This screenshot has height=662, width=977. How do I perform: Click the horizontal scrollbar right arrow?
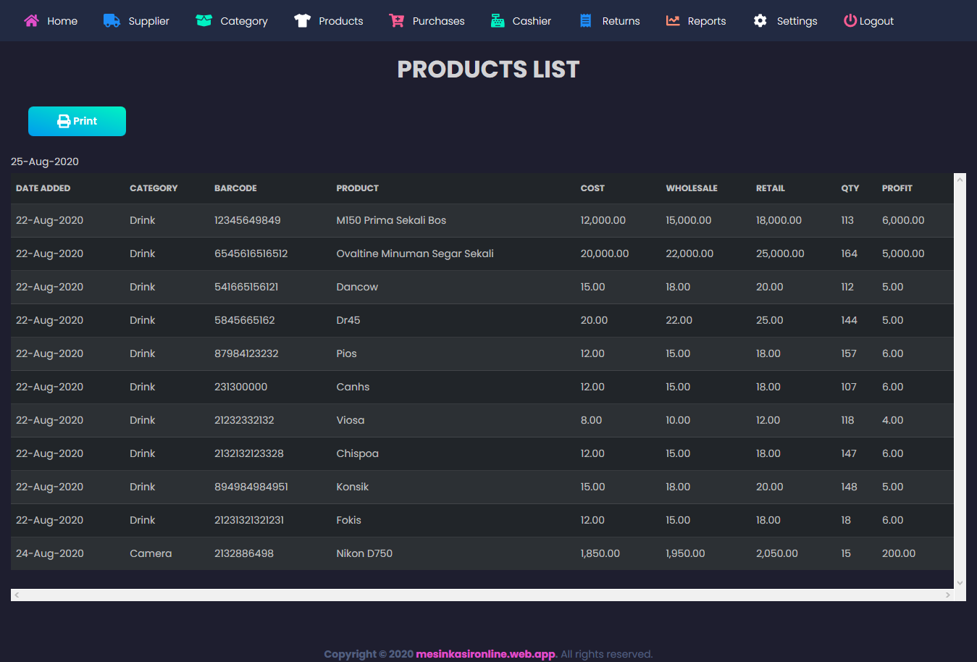[947, 595]
